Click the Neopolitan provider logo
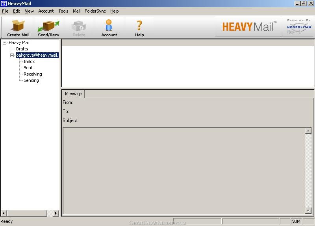This screenshot has width=315, height=226. coord(299,27)
